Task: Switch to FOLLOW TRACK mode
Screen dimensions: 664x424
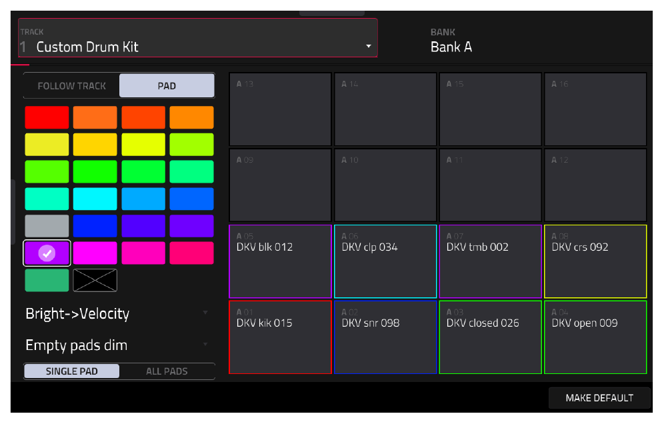Action: (71, 86)
